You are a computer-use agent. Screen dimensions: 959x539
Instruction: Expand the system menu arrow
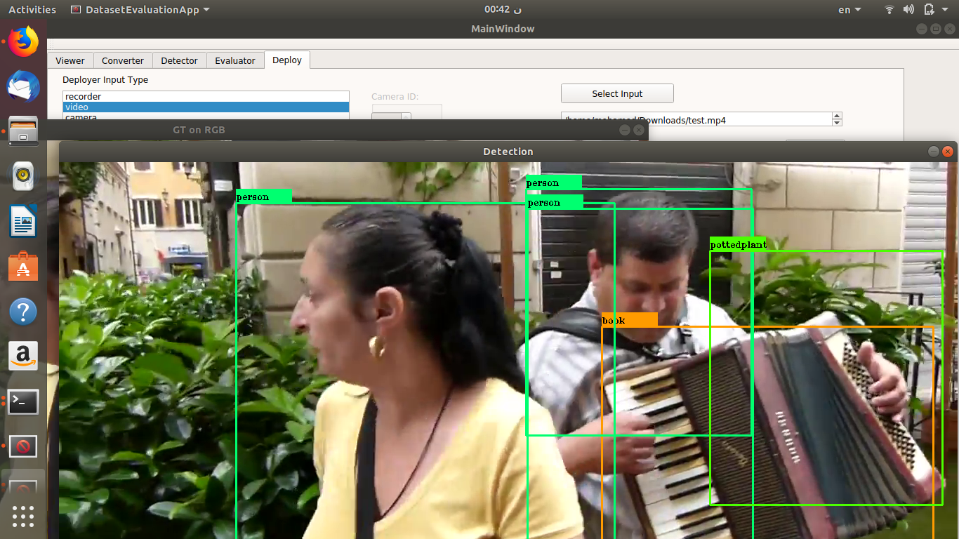pos(946,10)
